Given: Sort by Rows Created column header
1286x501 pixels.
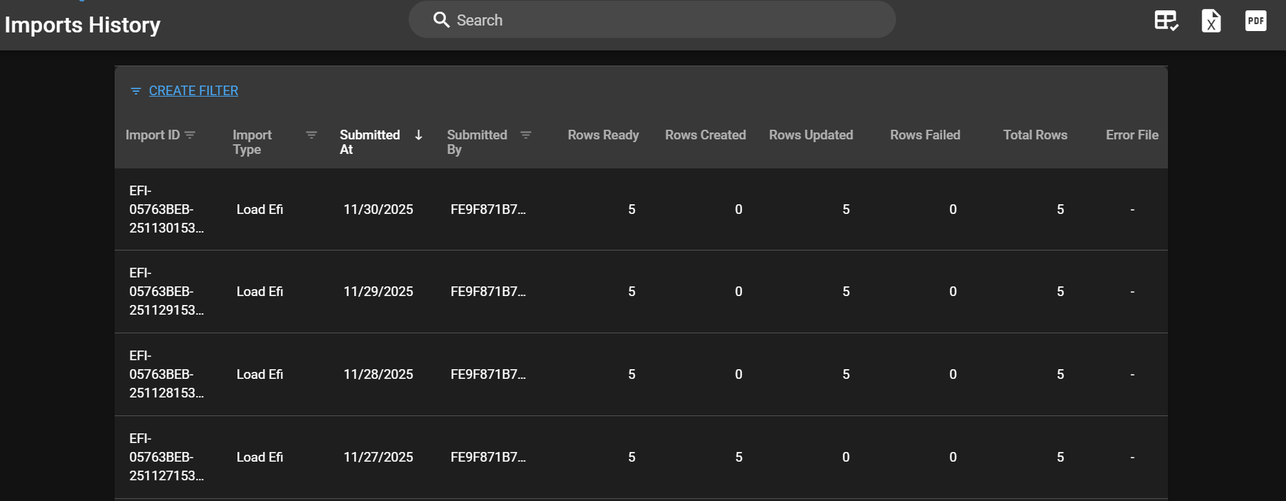Looking at the screenshot, I should coord(705,135).
